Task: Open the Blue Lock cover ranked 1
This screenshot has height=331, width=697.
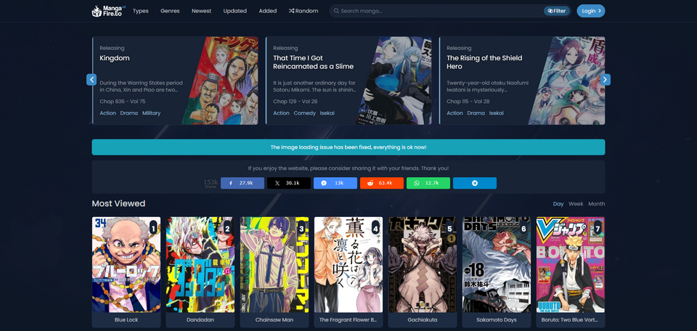Action: (126, 265)
